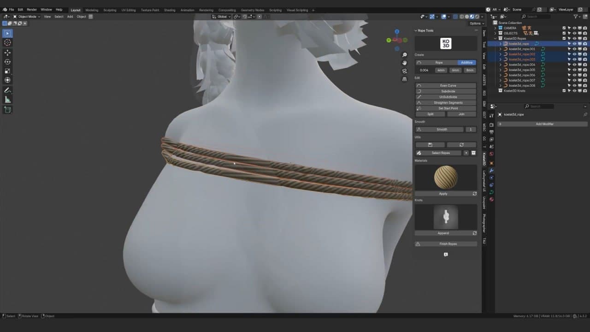Click the Add Modifier button
Image resolution: width=590 pixels, height=332 pixels.
542,124
